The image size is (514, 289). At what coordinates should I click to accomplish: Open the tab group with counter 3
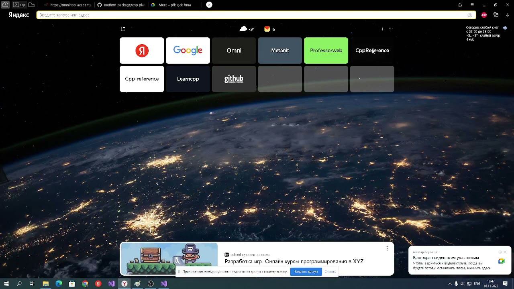[6, 5]
